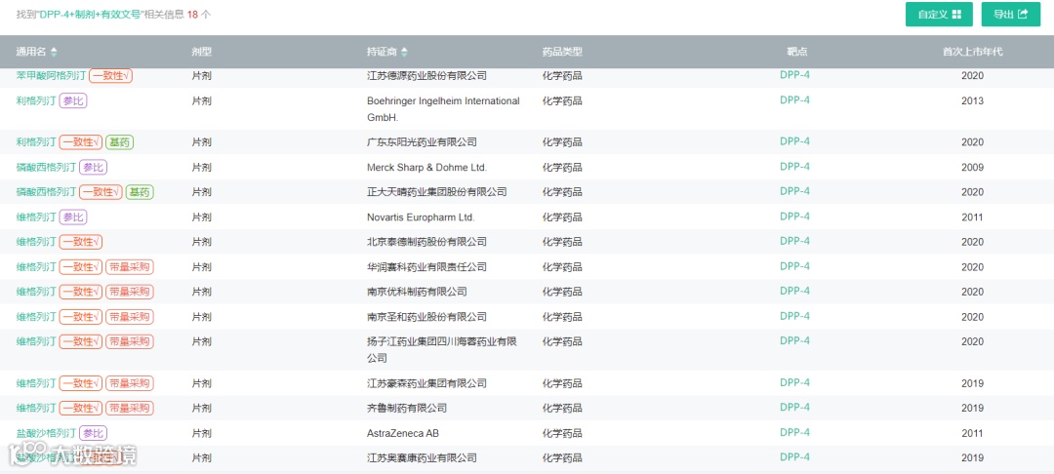Image resolution: width=1054 pixels, height=474 pixels.
Task: Sort by 通用名 column arrows
Action: [54, 52]
